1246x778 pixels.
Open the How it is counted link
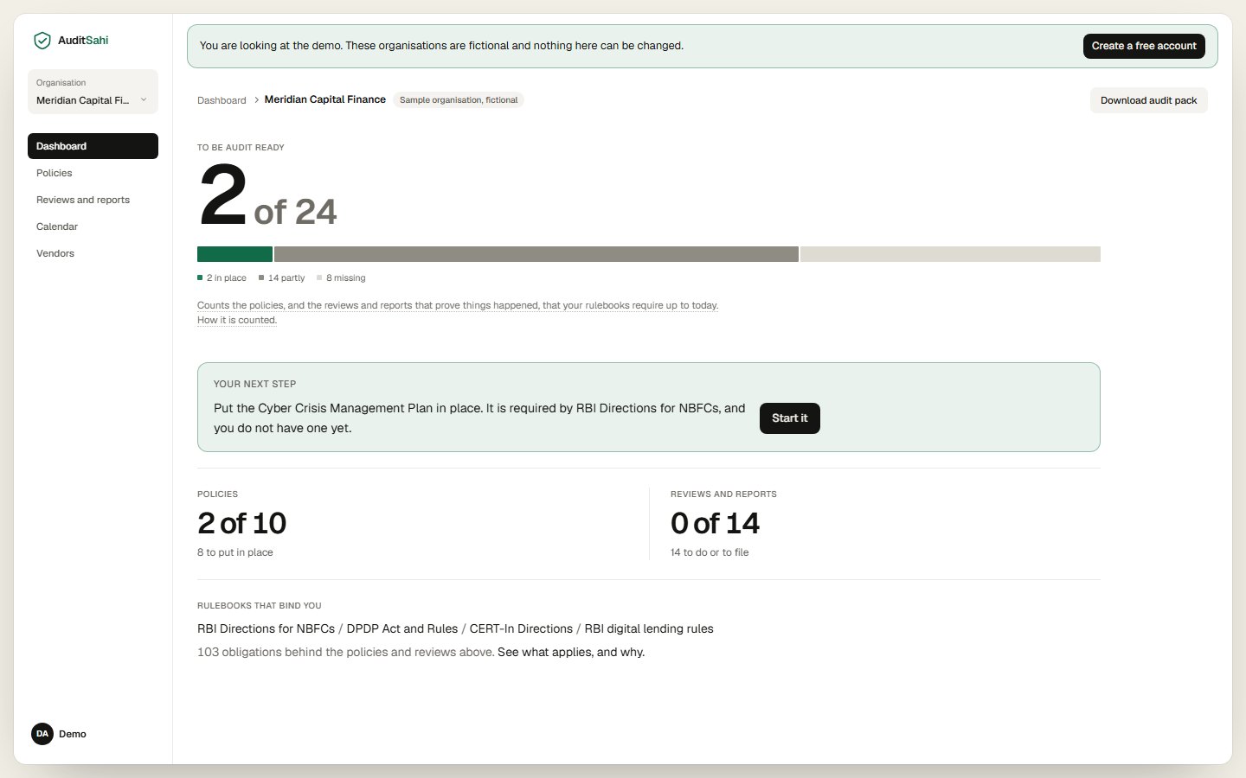237,320
